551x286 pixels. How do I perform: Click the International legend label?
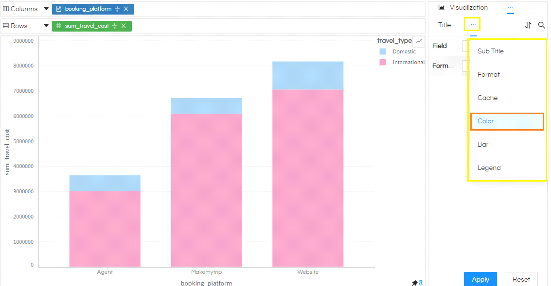click(x=409, y=62)
